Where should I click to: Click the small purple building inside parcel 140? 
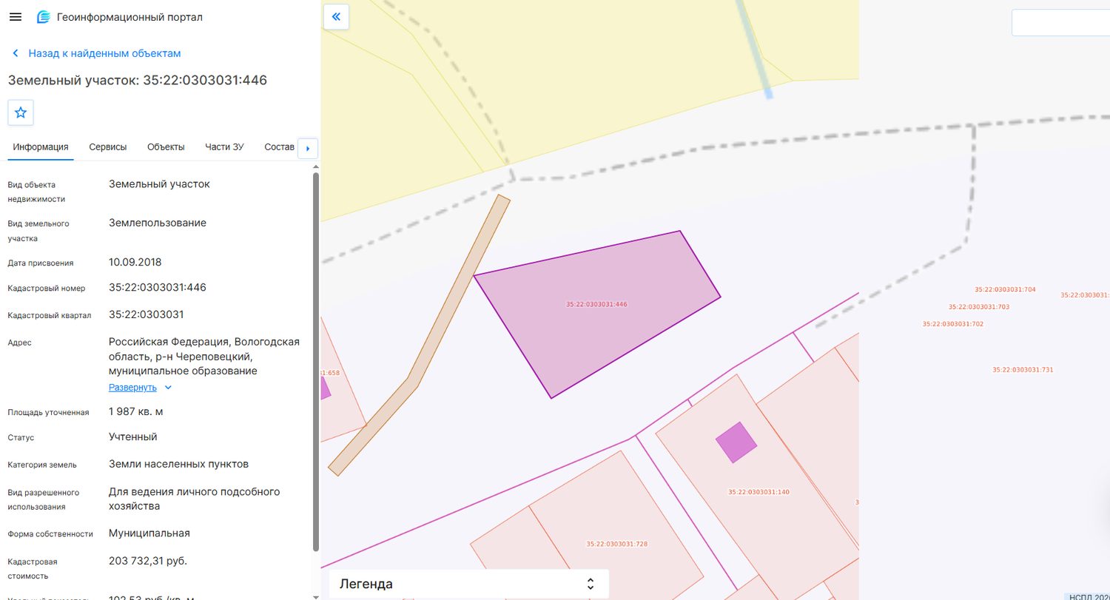click(x=736, y=442)
